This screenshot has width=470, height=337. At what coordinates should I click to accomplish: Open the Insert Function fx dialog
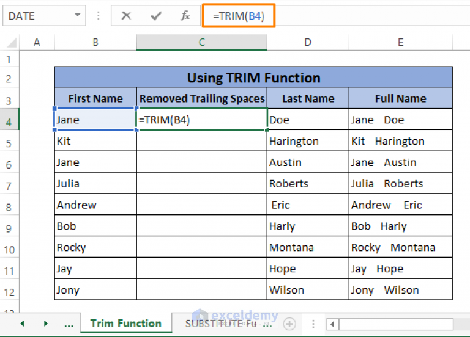coord(185,15)
